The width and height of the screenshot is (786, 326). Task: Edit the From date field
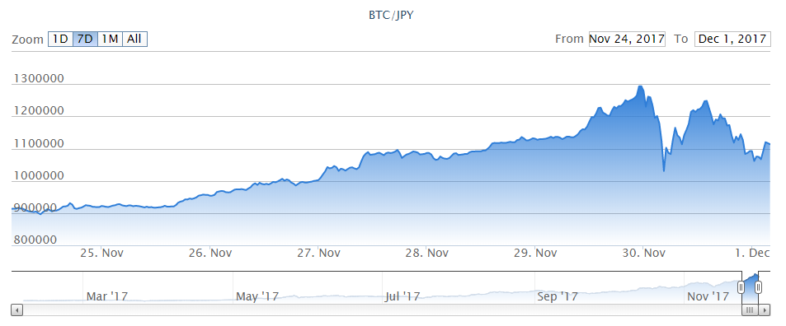click(627, 39)
